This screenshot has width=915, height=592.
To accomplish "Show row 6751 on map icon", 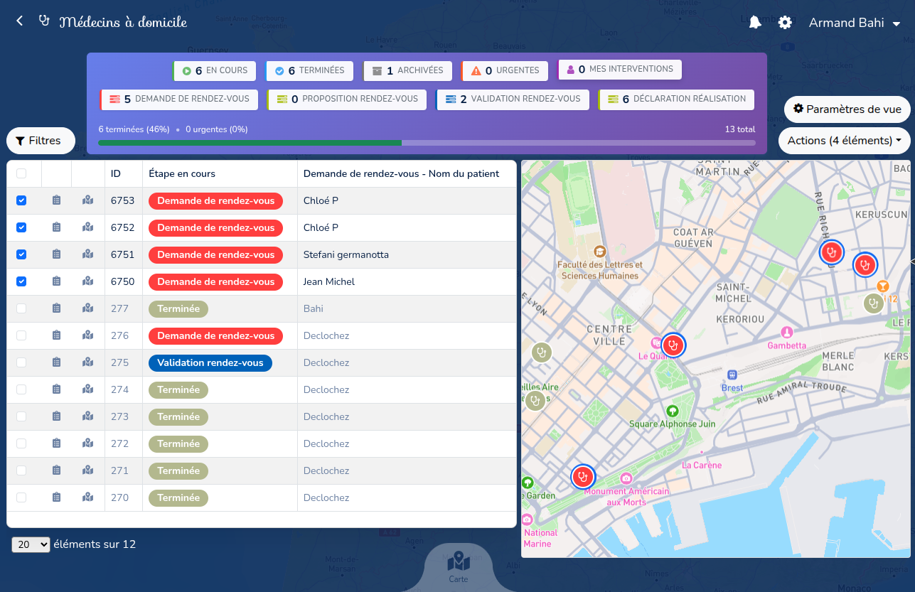I will (87, 254).
